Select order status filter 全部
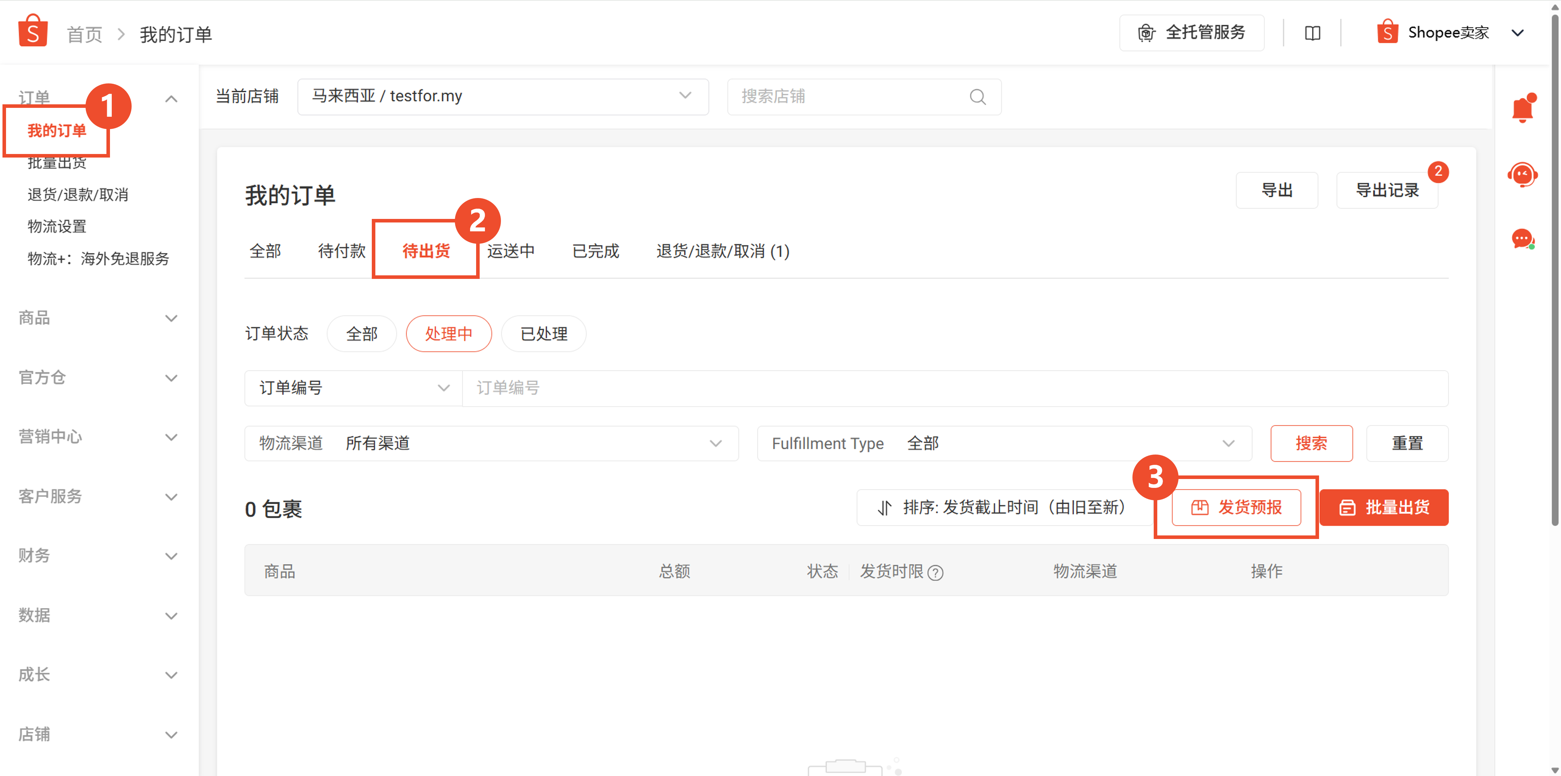The width and height of the screenshot is (1561, 776). tap(362, 334)
